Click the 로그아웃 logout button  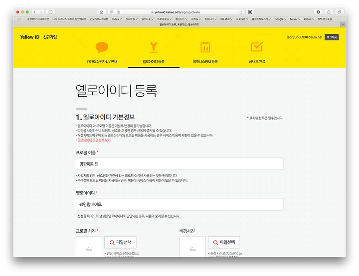point(332,37)
